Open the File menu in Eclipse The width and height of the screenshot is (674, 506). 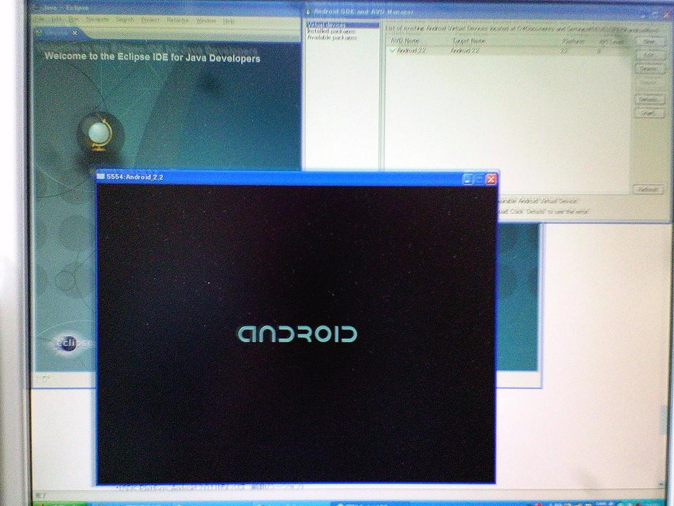[x=40, y=20]
